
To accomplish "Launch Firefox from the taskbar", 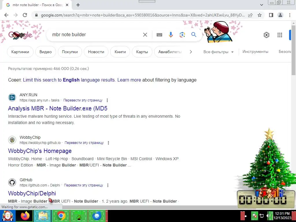I will coord(25,216).
